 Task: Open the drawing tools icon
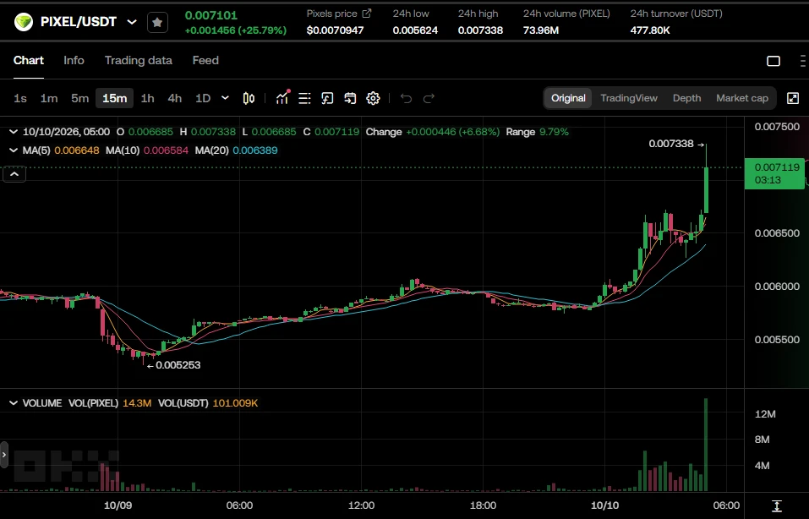327,98
